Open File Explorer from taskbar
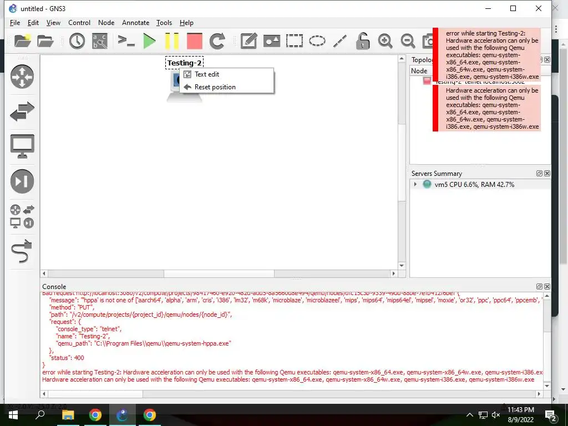The width and height of the screenshot is (568, 426). tap(68, 415)
